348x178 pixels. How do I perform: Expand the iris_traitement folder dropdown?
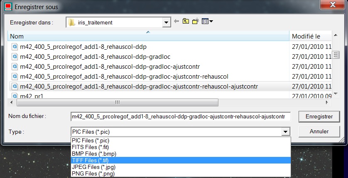167,22
